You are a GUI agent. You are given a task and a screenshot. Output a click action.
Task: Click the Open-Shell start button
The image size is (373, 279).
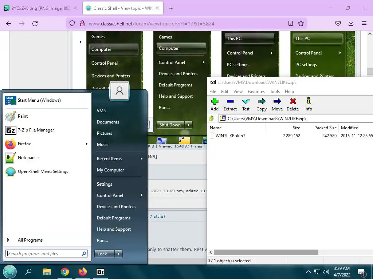[10, 272]
